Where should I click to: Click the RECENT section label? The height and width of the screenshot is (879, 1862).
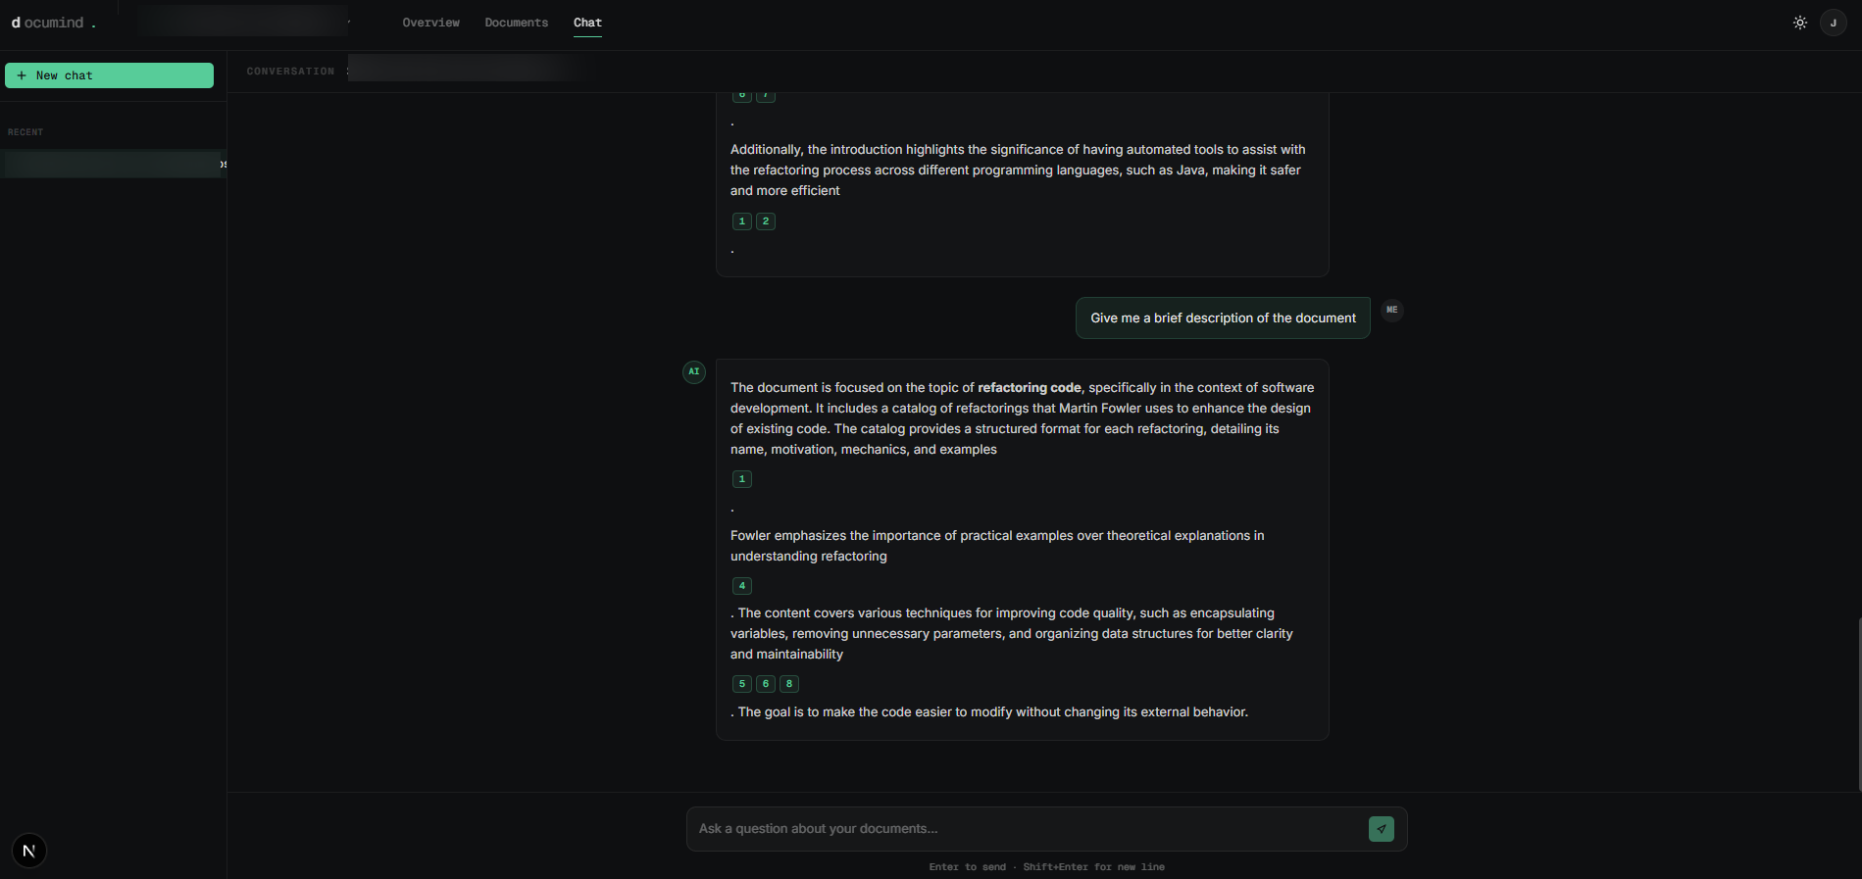point(25,132)
